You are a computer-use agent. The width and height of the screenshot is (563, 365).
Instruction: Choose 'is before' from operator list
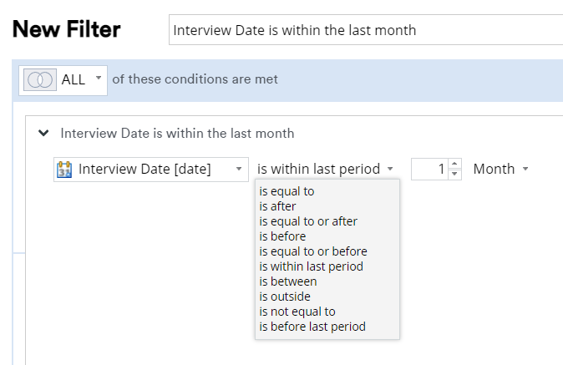282,236
